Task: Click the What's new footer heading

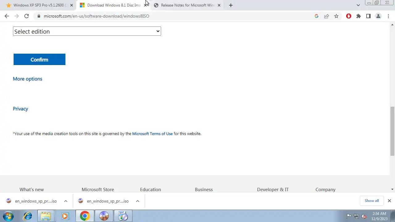Action: (31, 190)
